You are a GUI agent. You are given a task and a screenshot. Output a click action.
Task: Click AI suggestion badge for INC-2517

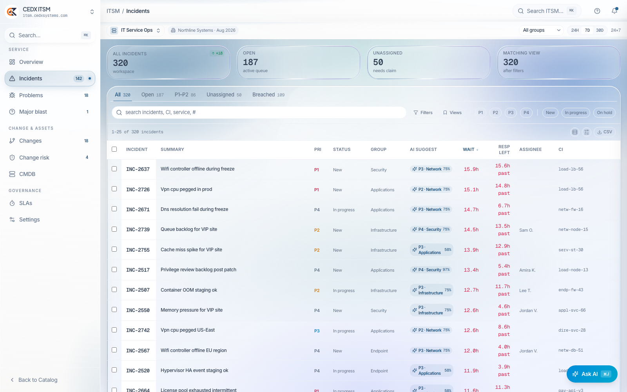pos(431,270)
